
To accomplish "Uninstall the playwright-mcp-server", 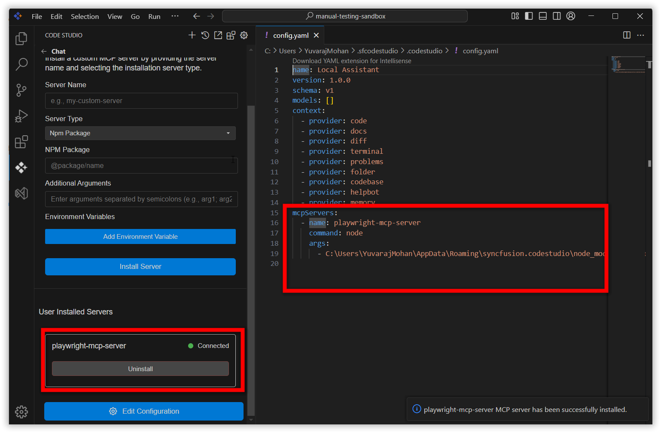I will [x=140, y=369].
